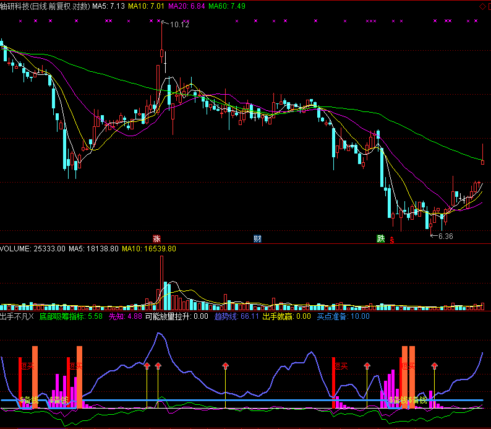Click the volume MA5: 18138.80 legend
Viewport: 491px width, 429px height.
click(x=93, y=249)
